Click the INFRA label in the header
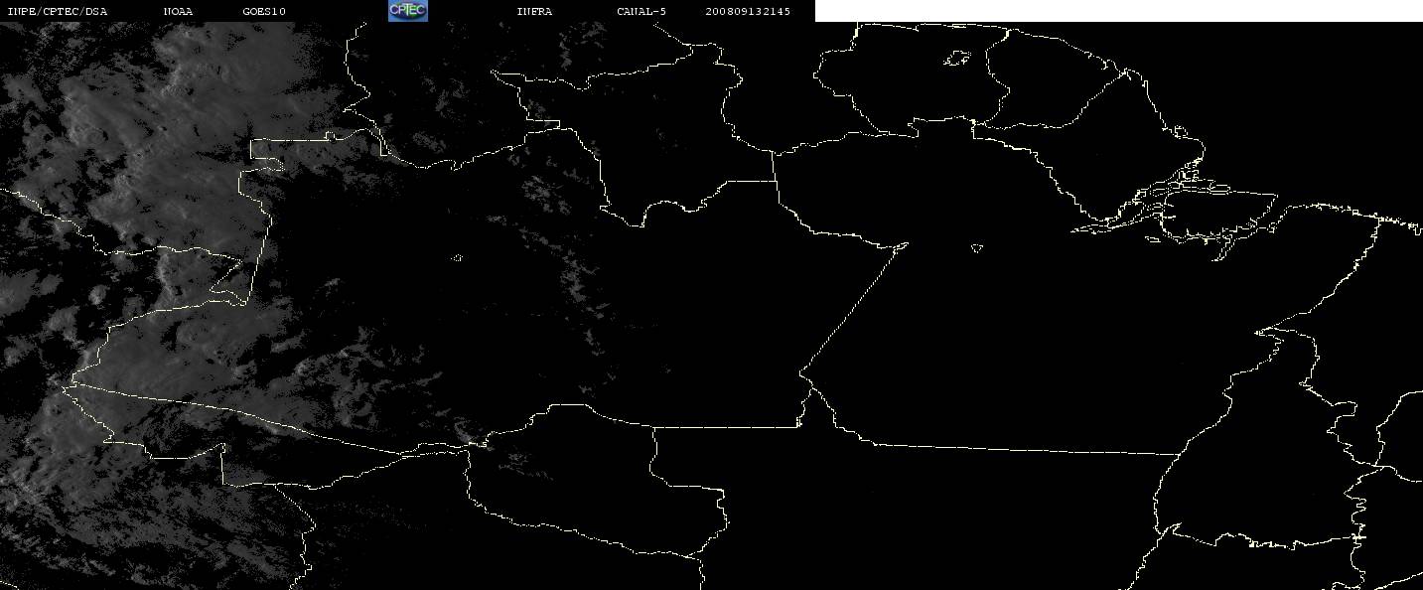This screenshot has height=590, width=1423. [x=534, y=11]
